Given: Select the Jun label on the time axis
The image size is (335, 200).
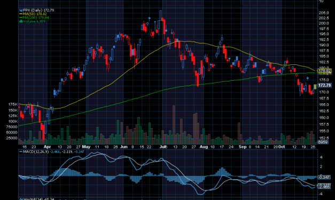Looking at the screenshot, I should pyautogui.click(x=124, y=147).
